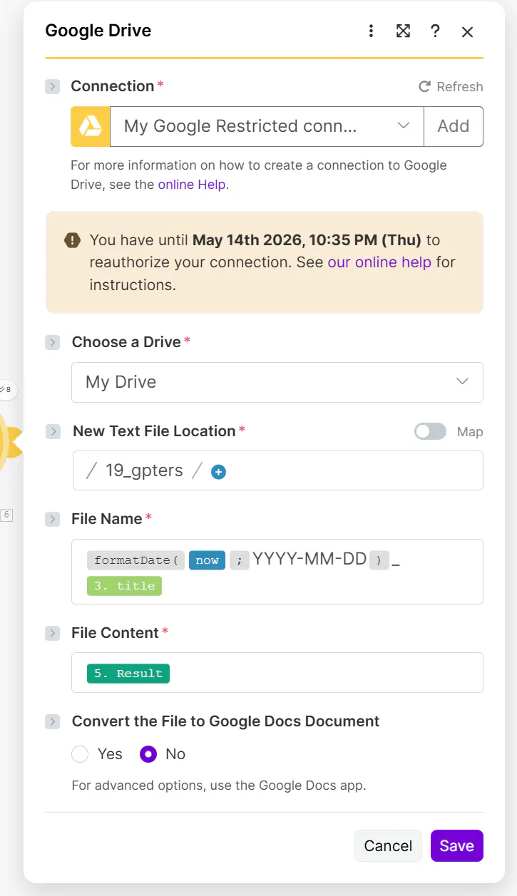Image resolution: width=517 pixels, height=896 pixels.
Task: Click the Save button
Action: tap(456, 845)
